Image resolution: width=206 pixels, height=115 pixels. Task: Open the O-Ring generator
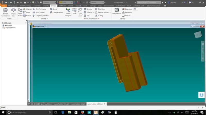pos(99,16)
